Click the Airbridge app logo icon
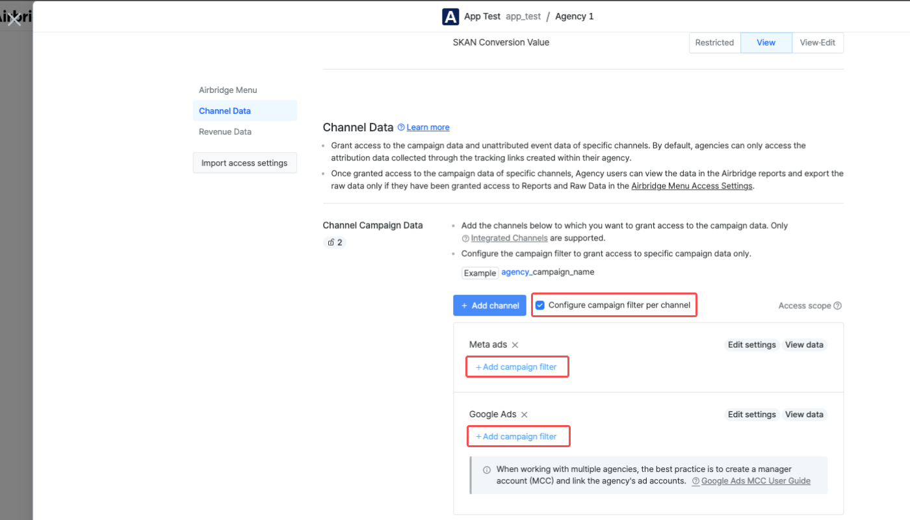910x520 pixels. (x=450, y=16)
